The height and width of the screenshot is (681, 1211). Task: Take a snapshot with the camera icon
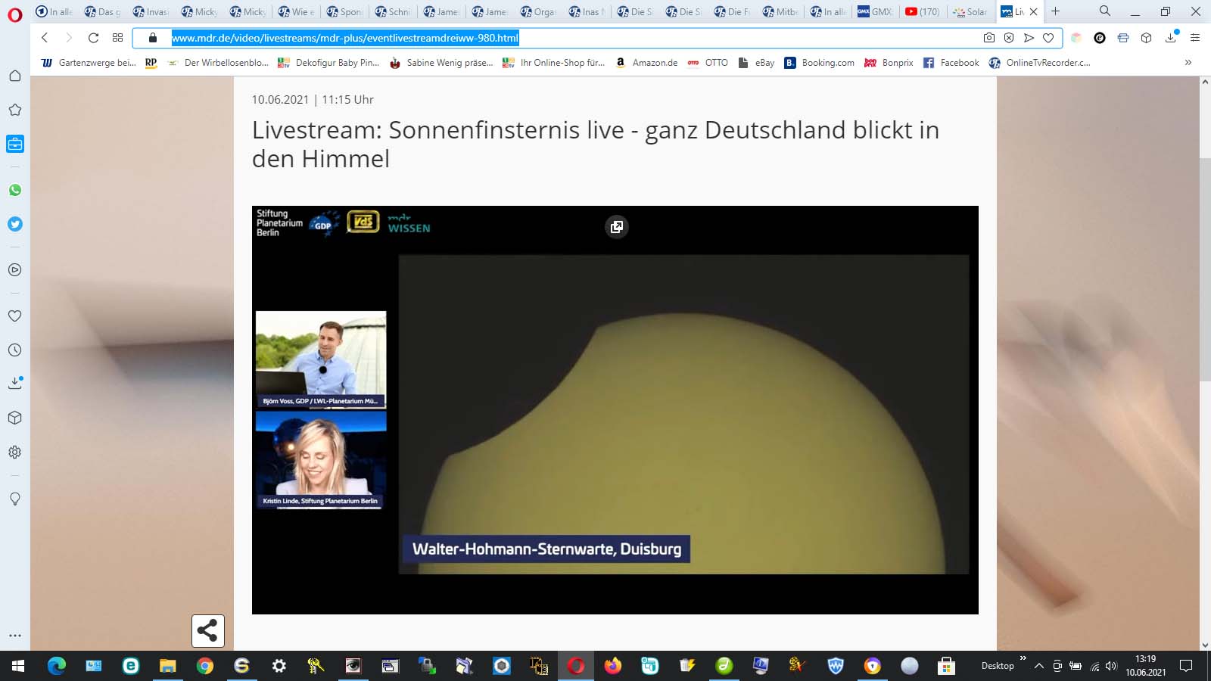[x=989, y=38]
